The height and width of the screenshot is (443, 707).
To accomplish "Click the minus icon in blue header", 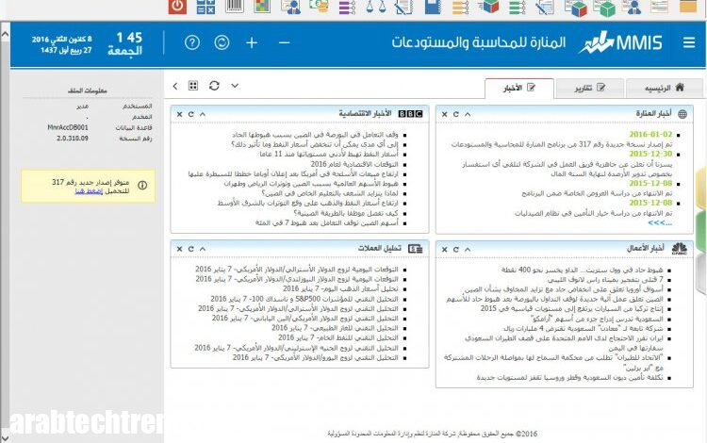I will pyautogui.click(x=284, y=42).
